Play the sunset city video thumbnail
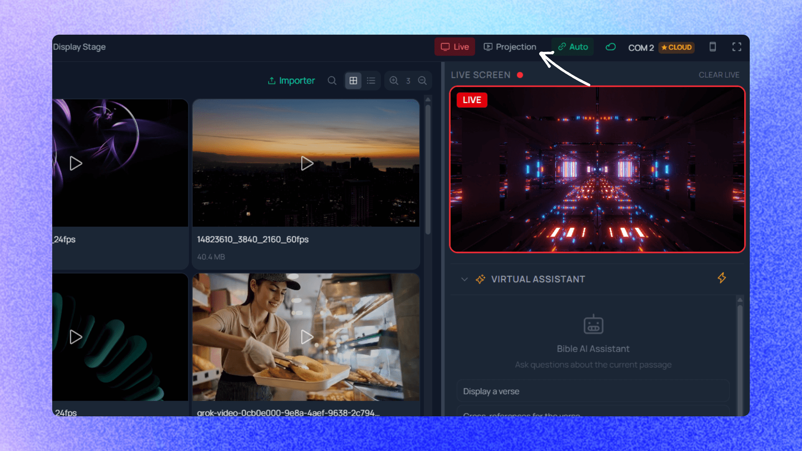The height and width of the screenshot is (451, 802). 307,163
